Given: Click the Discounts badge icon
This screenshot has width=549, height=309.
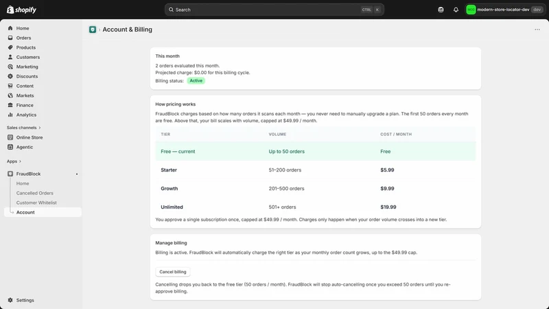Looking at the screenshot, I should (10, 76).
